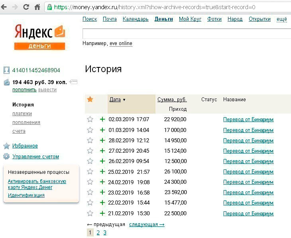The image size is (291, 238).
Task: Click Активировать банковскую карту Яндекс.Денег
Action: [37, 184]
